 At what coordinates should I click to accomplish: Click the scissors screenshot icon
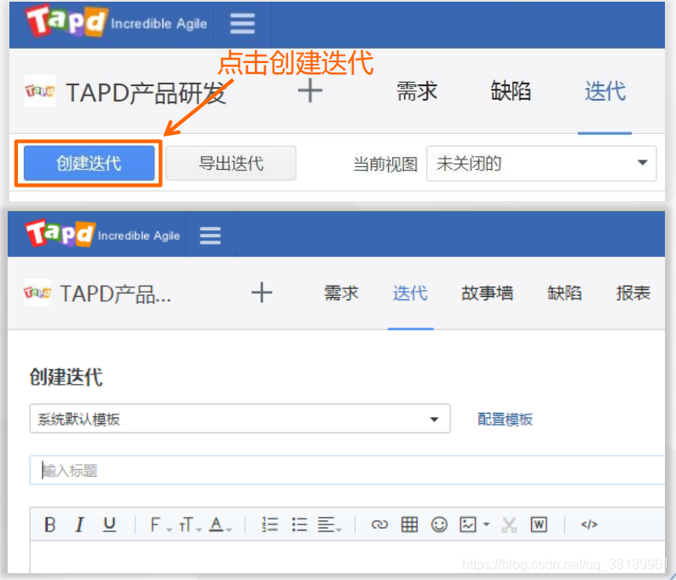509,525
